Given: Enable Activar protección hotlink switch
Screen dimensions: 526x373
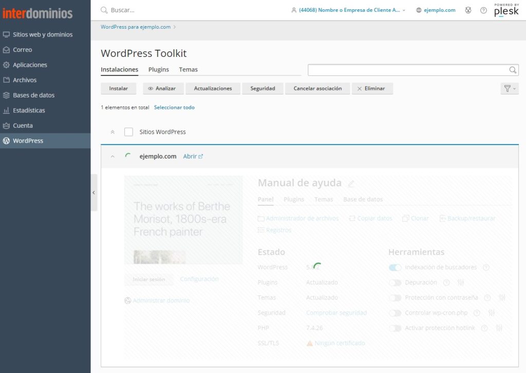Looking at the screenshot, I should (395, 328).
